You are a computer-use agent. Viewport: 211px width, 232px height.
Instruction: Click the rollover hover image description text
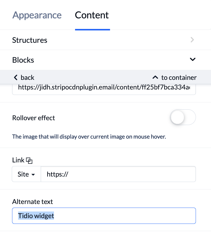pyautogui.click(x=89, y=136)
